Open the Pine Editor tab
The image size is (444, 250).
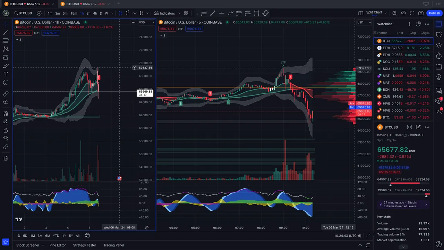click(58, 245)
